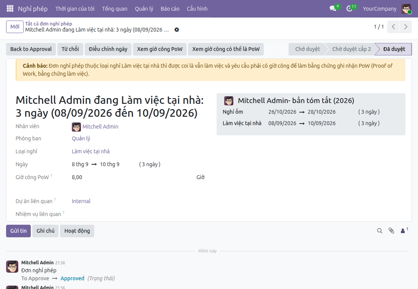Screen dimensions: 418x289
Task: Click the Từ chối button
Action: click(x=70, y=49)
